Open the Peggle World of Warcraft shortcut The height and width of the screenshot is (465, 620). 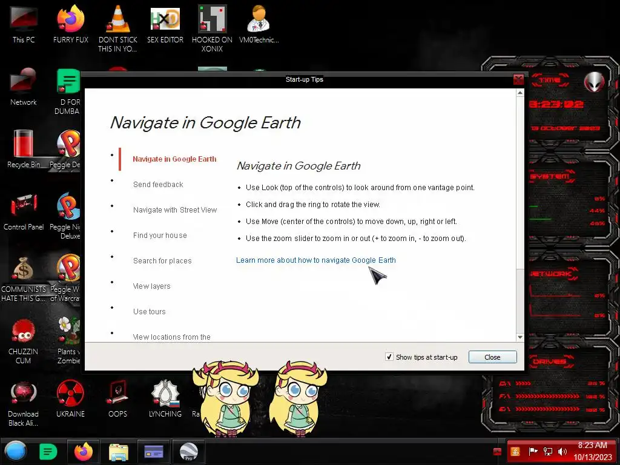[x=65, y=279]
